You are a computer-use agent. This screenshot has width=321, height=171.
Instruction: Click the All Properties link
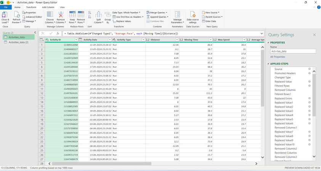pyautogui.click(x=278, y=56)
